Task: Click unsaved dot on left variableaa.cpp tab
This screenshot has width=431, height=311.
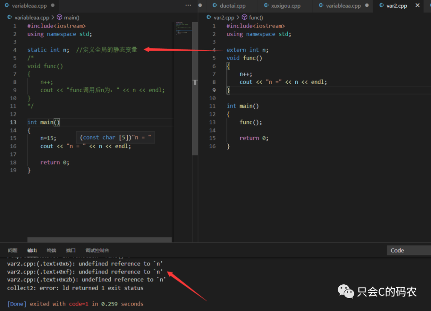Action: pyautogui.click(x=53, y=5)
